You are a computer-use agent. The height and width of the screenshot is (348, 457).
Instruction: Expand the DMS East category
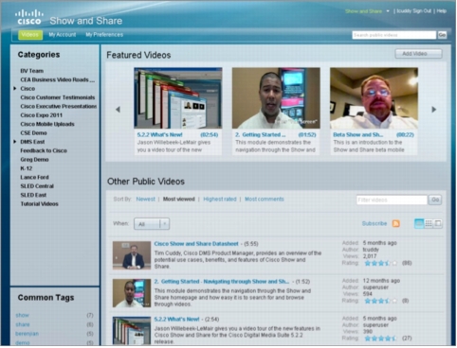pyautogui.click(x=14, y=142)
